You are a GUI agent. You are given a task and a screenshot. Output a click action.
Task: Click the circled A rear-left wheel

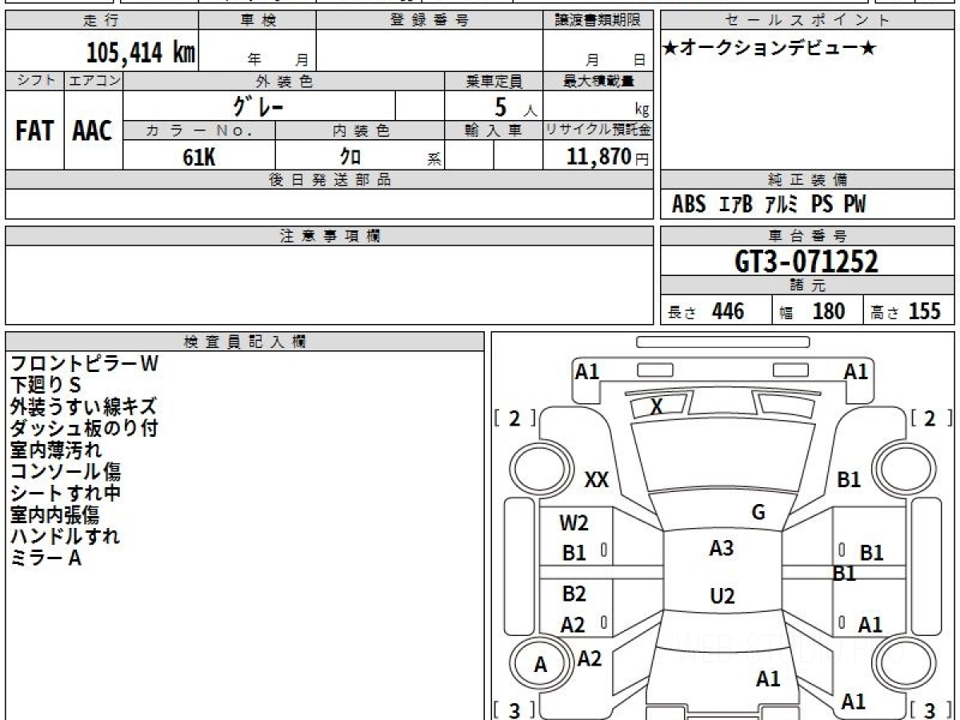pyautogui.click(x=541, y=665)
